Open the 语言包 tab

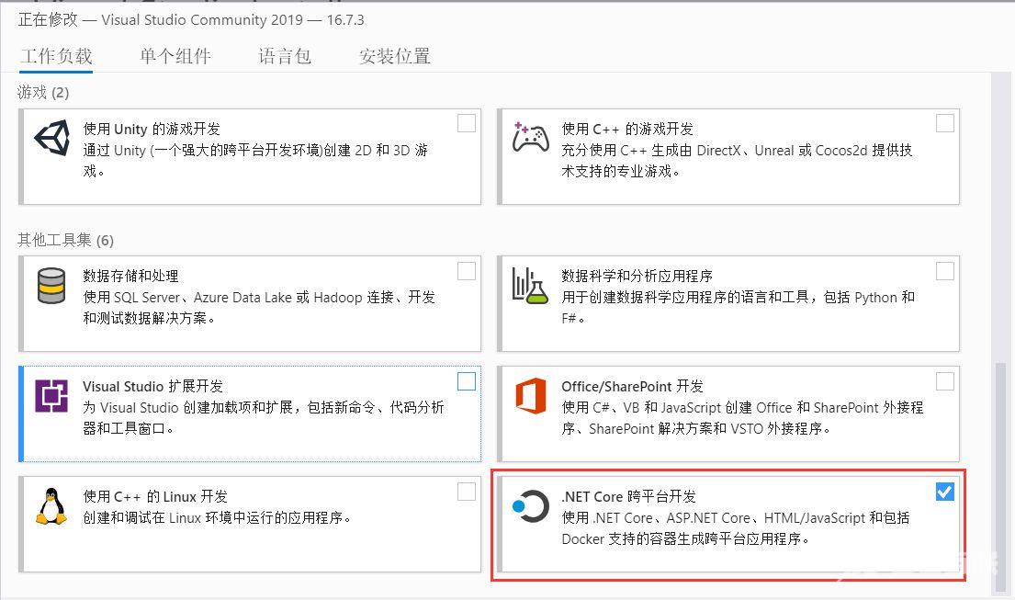[285, 56]
